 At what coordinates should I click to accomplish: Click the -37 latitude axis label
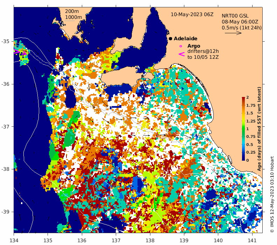5,127
